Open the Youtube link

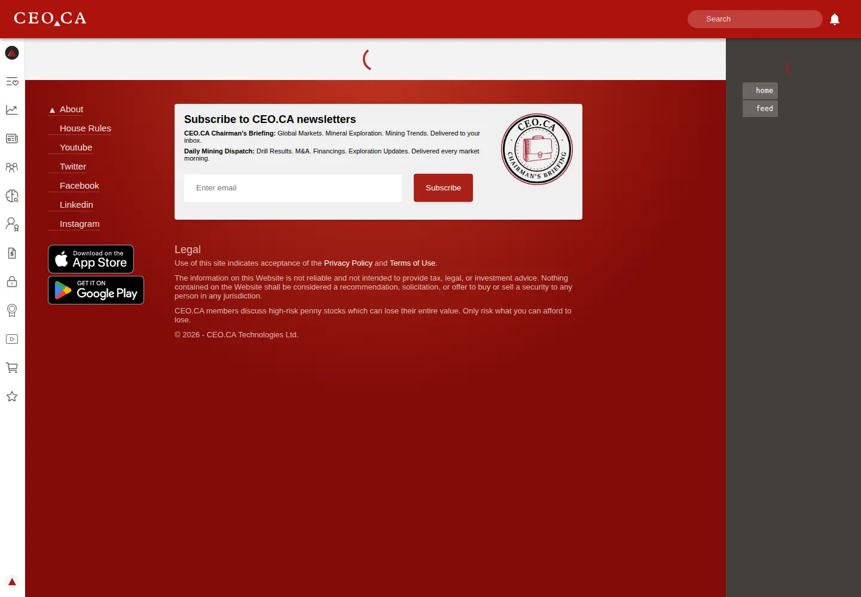point(76,147)
